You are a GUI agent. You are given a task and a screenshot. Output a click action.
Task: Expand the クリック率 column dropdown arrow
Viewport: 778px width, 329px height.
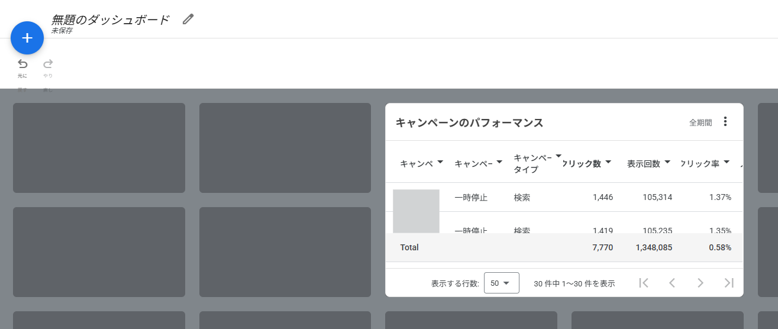(727, 162)
